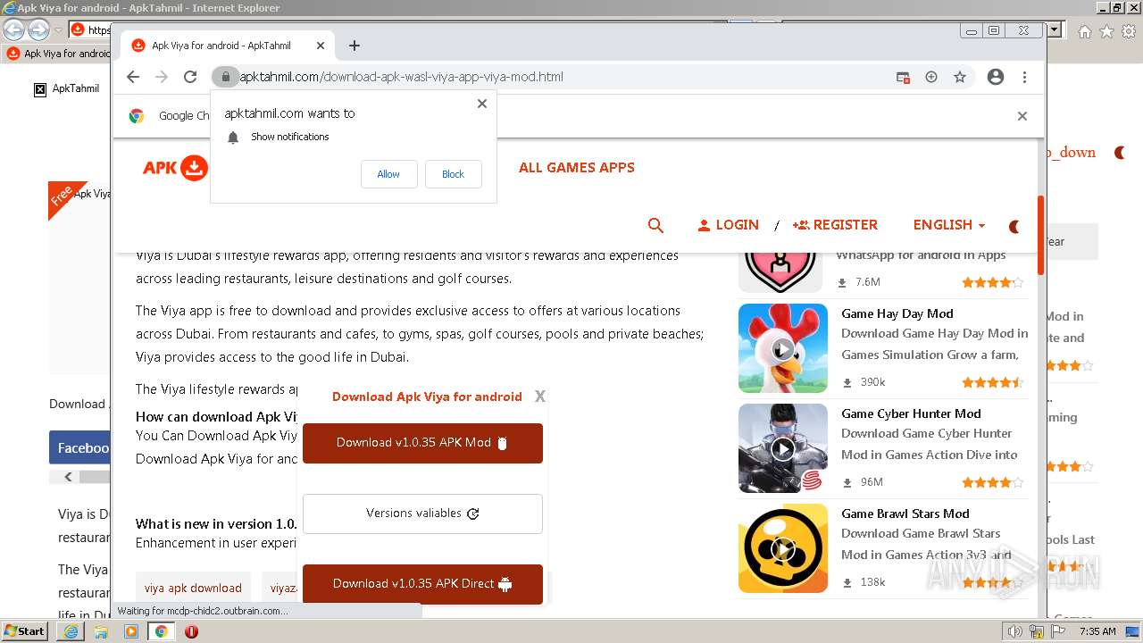This screenshot has width=1143, height=643.
Task: Toggle dark mode moon in Internet Explorer page
Action: [x=1120, y=153]
